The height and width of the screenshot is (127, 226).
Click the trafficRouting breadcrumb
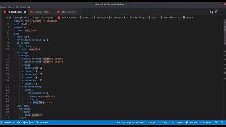134,17
